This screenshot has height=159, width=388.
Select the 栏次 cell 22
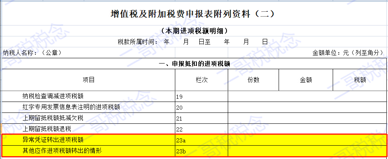pos(201,129)
